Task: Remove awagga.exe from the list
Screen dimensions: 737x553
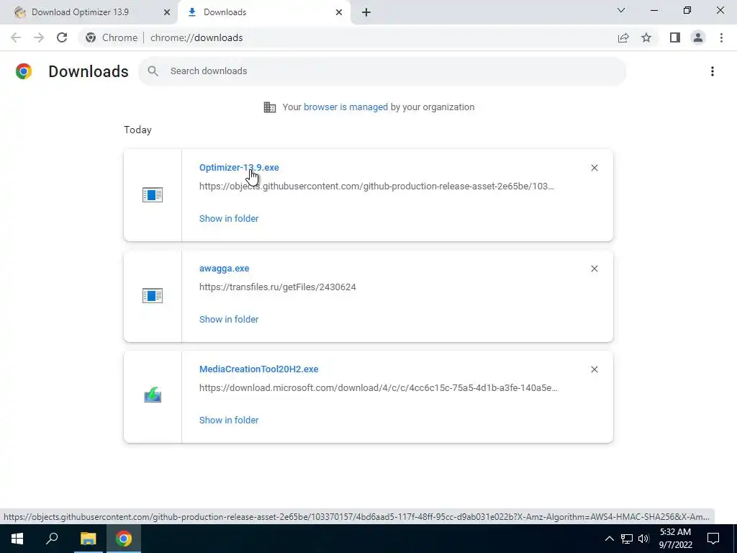Action: pyautogui.click(x=594, y=269)
